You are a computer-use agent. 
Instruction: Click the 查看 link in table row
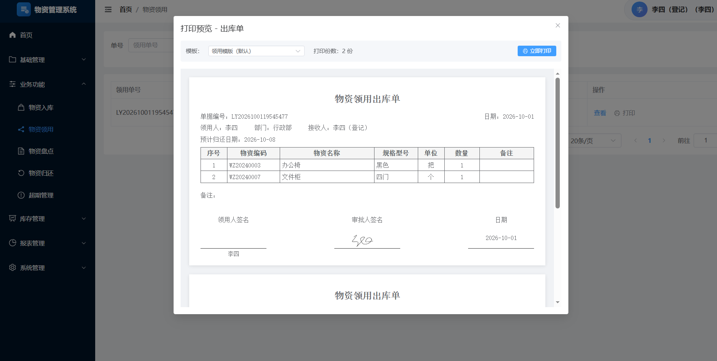click(600, 113)
